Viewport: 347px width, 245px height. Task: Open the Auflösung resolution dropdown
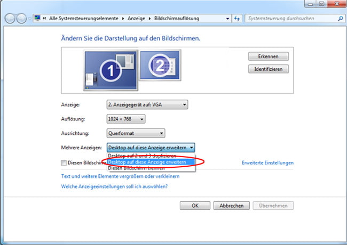(126, 119)
